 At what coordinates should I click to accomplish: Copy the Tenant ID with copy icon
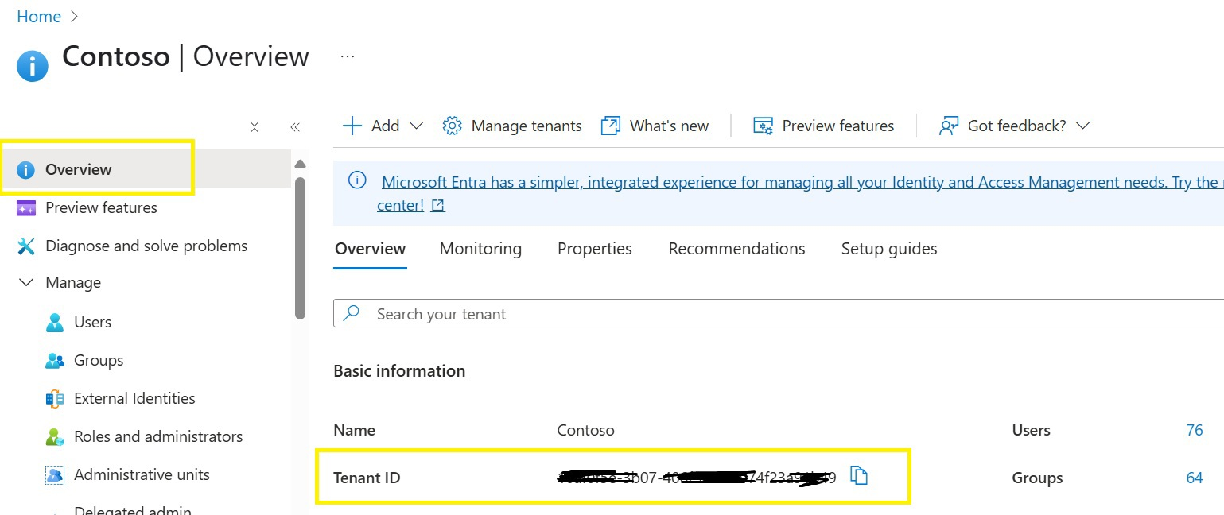859,476
